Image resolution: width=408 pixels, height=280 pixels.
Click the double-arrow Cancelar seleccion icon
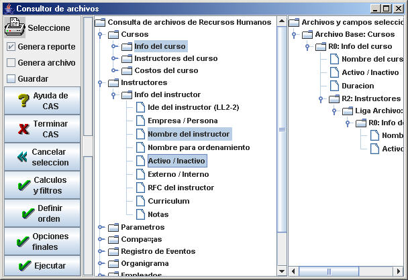(21, 157)
